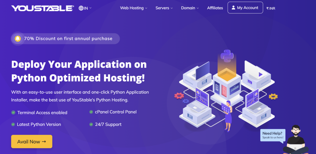316x154 pixels.
Task: Open the Domain menu
Action: [188, 8]
